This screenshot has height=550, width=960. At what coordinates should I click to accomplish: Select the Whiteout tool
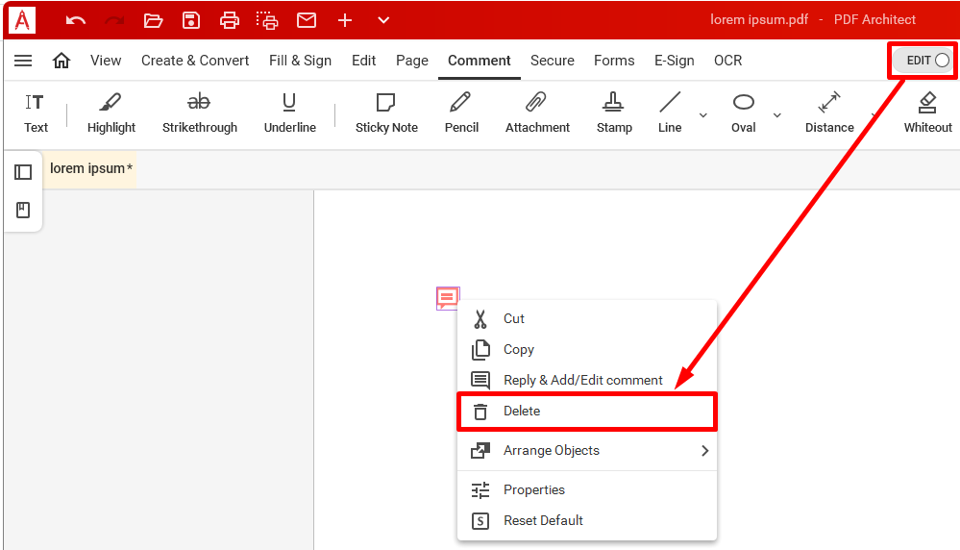coord(927,113)
